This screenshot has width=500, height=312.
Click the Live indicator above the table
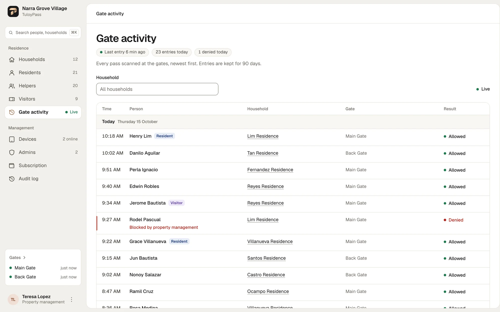click(x=483, y=89)
